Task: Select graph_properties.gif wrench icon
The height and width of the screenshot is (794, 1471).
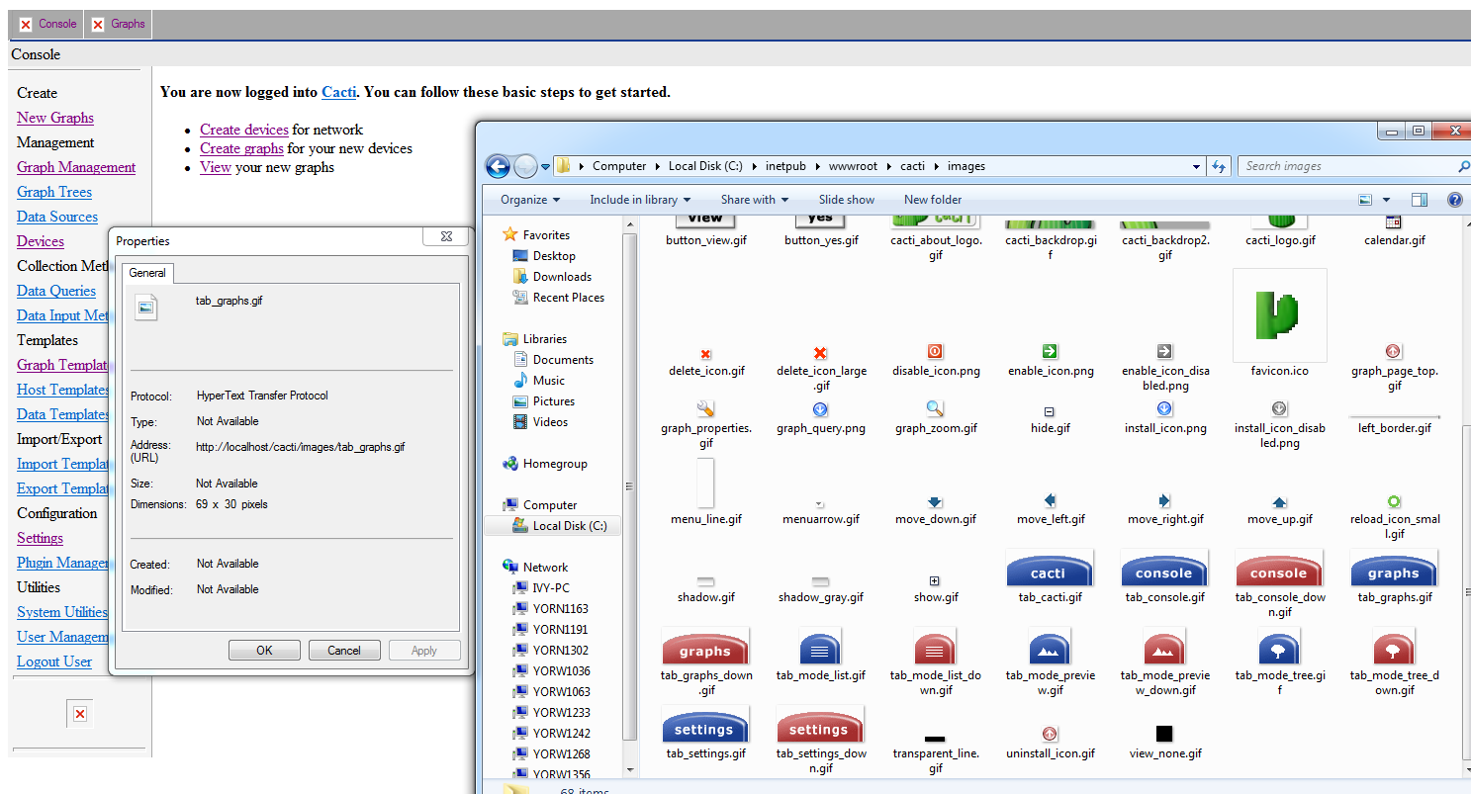Action: (x=705, y=408)
